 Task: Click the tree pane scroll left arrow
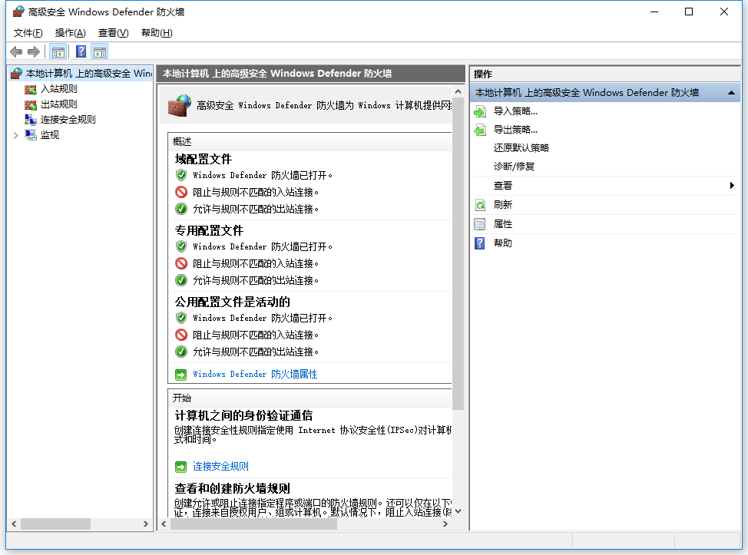[x=14, y=524]
